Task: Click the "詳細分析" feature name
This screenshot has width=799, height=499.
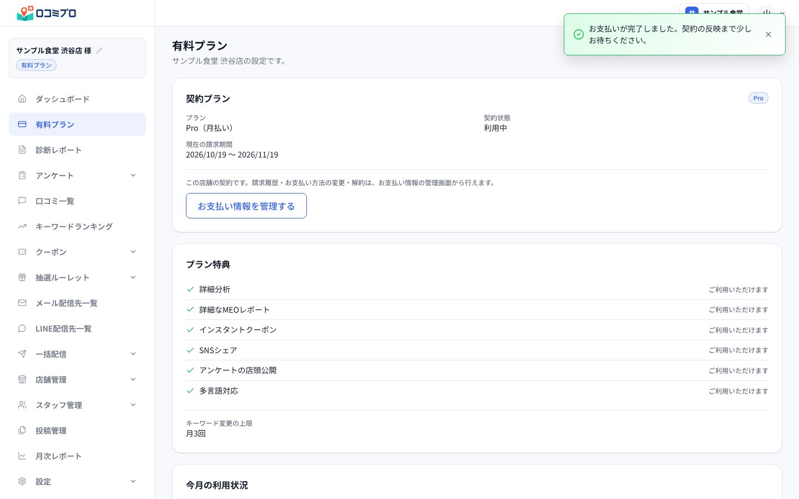Action: 215,289
